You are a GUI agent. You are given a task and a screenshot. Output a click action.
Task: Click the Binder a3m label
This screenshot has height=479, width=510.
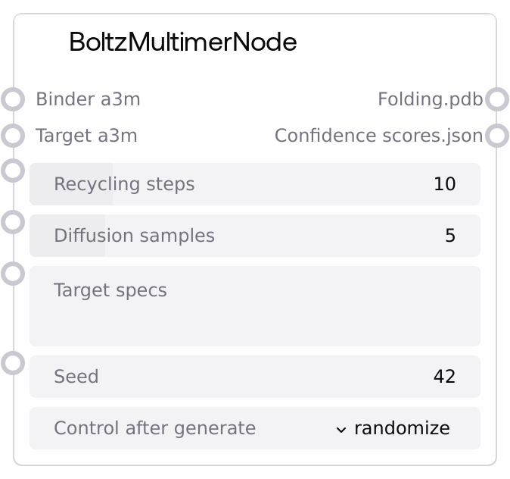coord(88,99)
